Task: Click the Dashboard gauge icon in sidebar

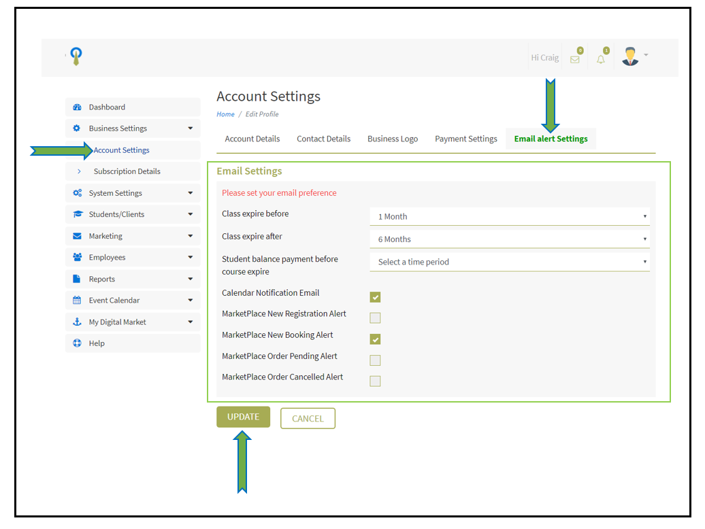Action: coord(77,107)
